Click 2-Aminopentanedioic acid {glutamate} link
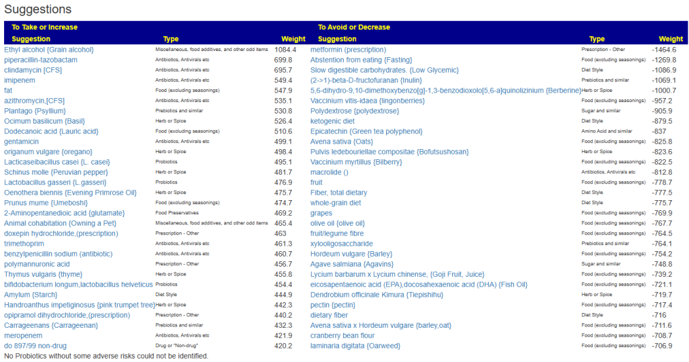This screenshot has width=689, height=362. pos(64,213)
